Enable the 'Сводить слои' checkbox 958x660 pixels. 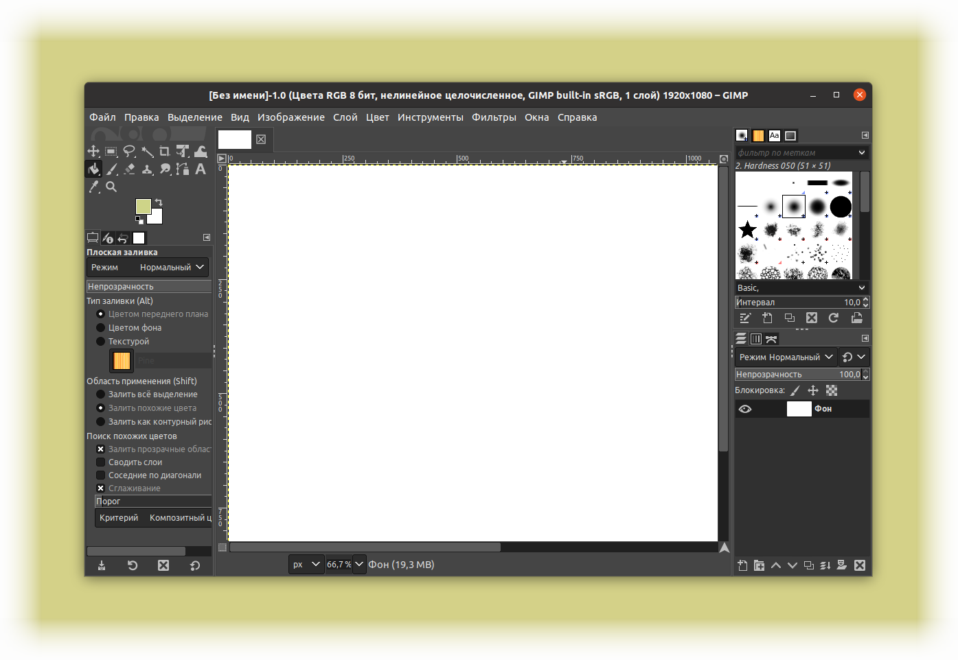[x=100, y=462]
